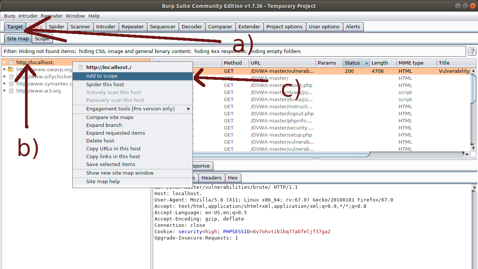Switch to the Decoder tab
This screenshot has width=478, height=269.
point(192,27)
